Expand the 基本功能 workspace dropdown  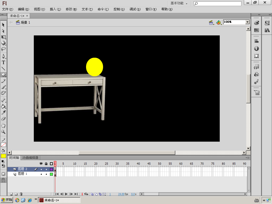click(179, 3)
